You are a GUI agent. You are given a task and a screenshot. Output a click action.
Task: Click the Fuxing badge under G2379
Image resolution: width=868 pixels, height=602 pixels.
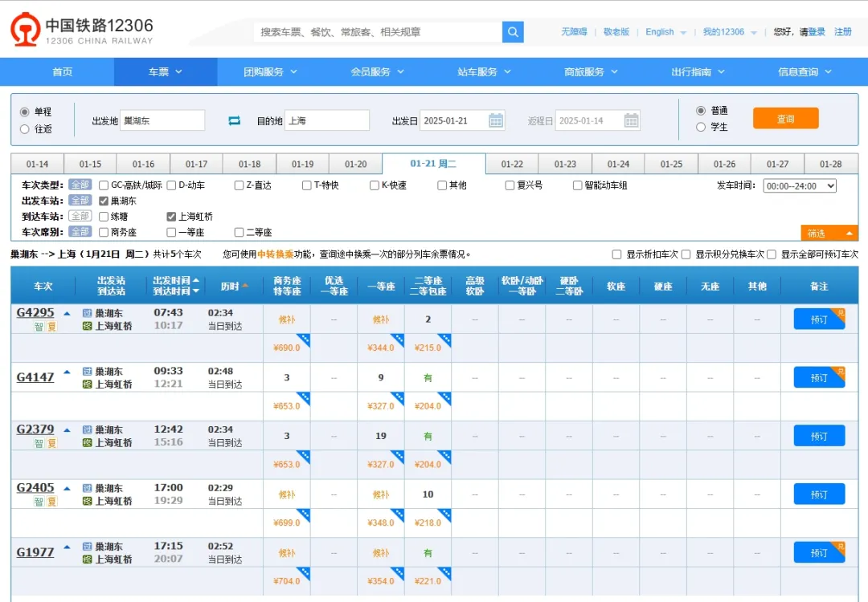pos(51,443)
